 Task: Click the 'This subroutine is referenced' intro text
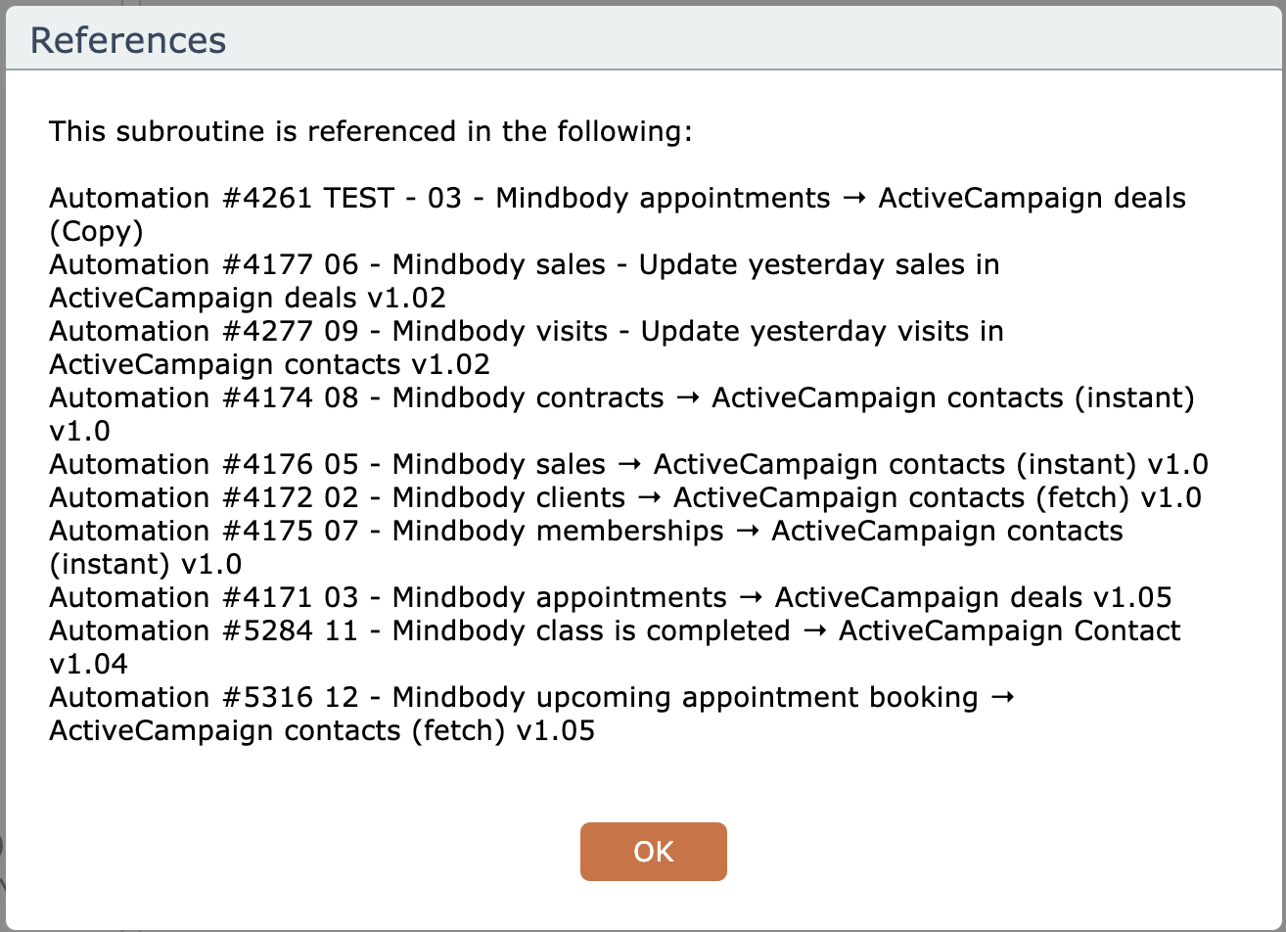pyautogui.click(x=371, y=131)
